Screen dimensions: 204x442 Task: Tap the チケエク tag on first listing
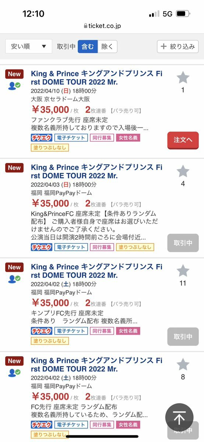pos(41,138)
